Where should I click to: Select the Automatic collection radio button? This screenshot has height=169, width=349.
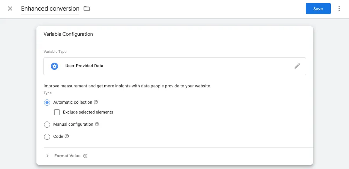[x=47, y=102]
